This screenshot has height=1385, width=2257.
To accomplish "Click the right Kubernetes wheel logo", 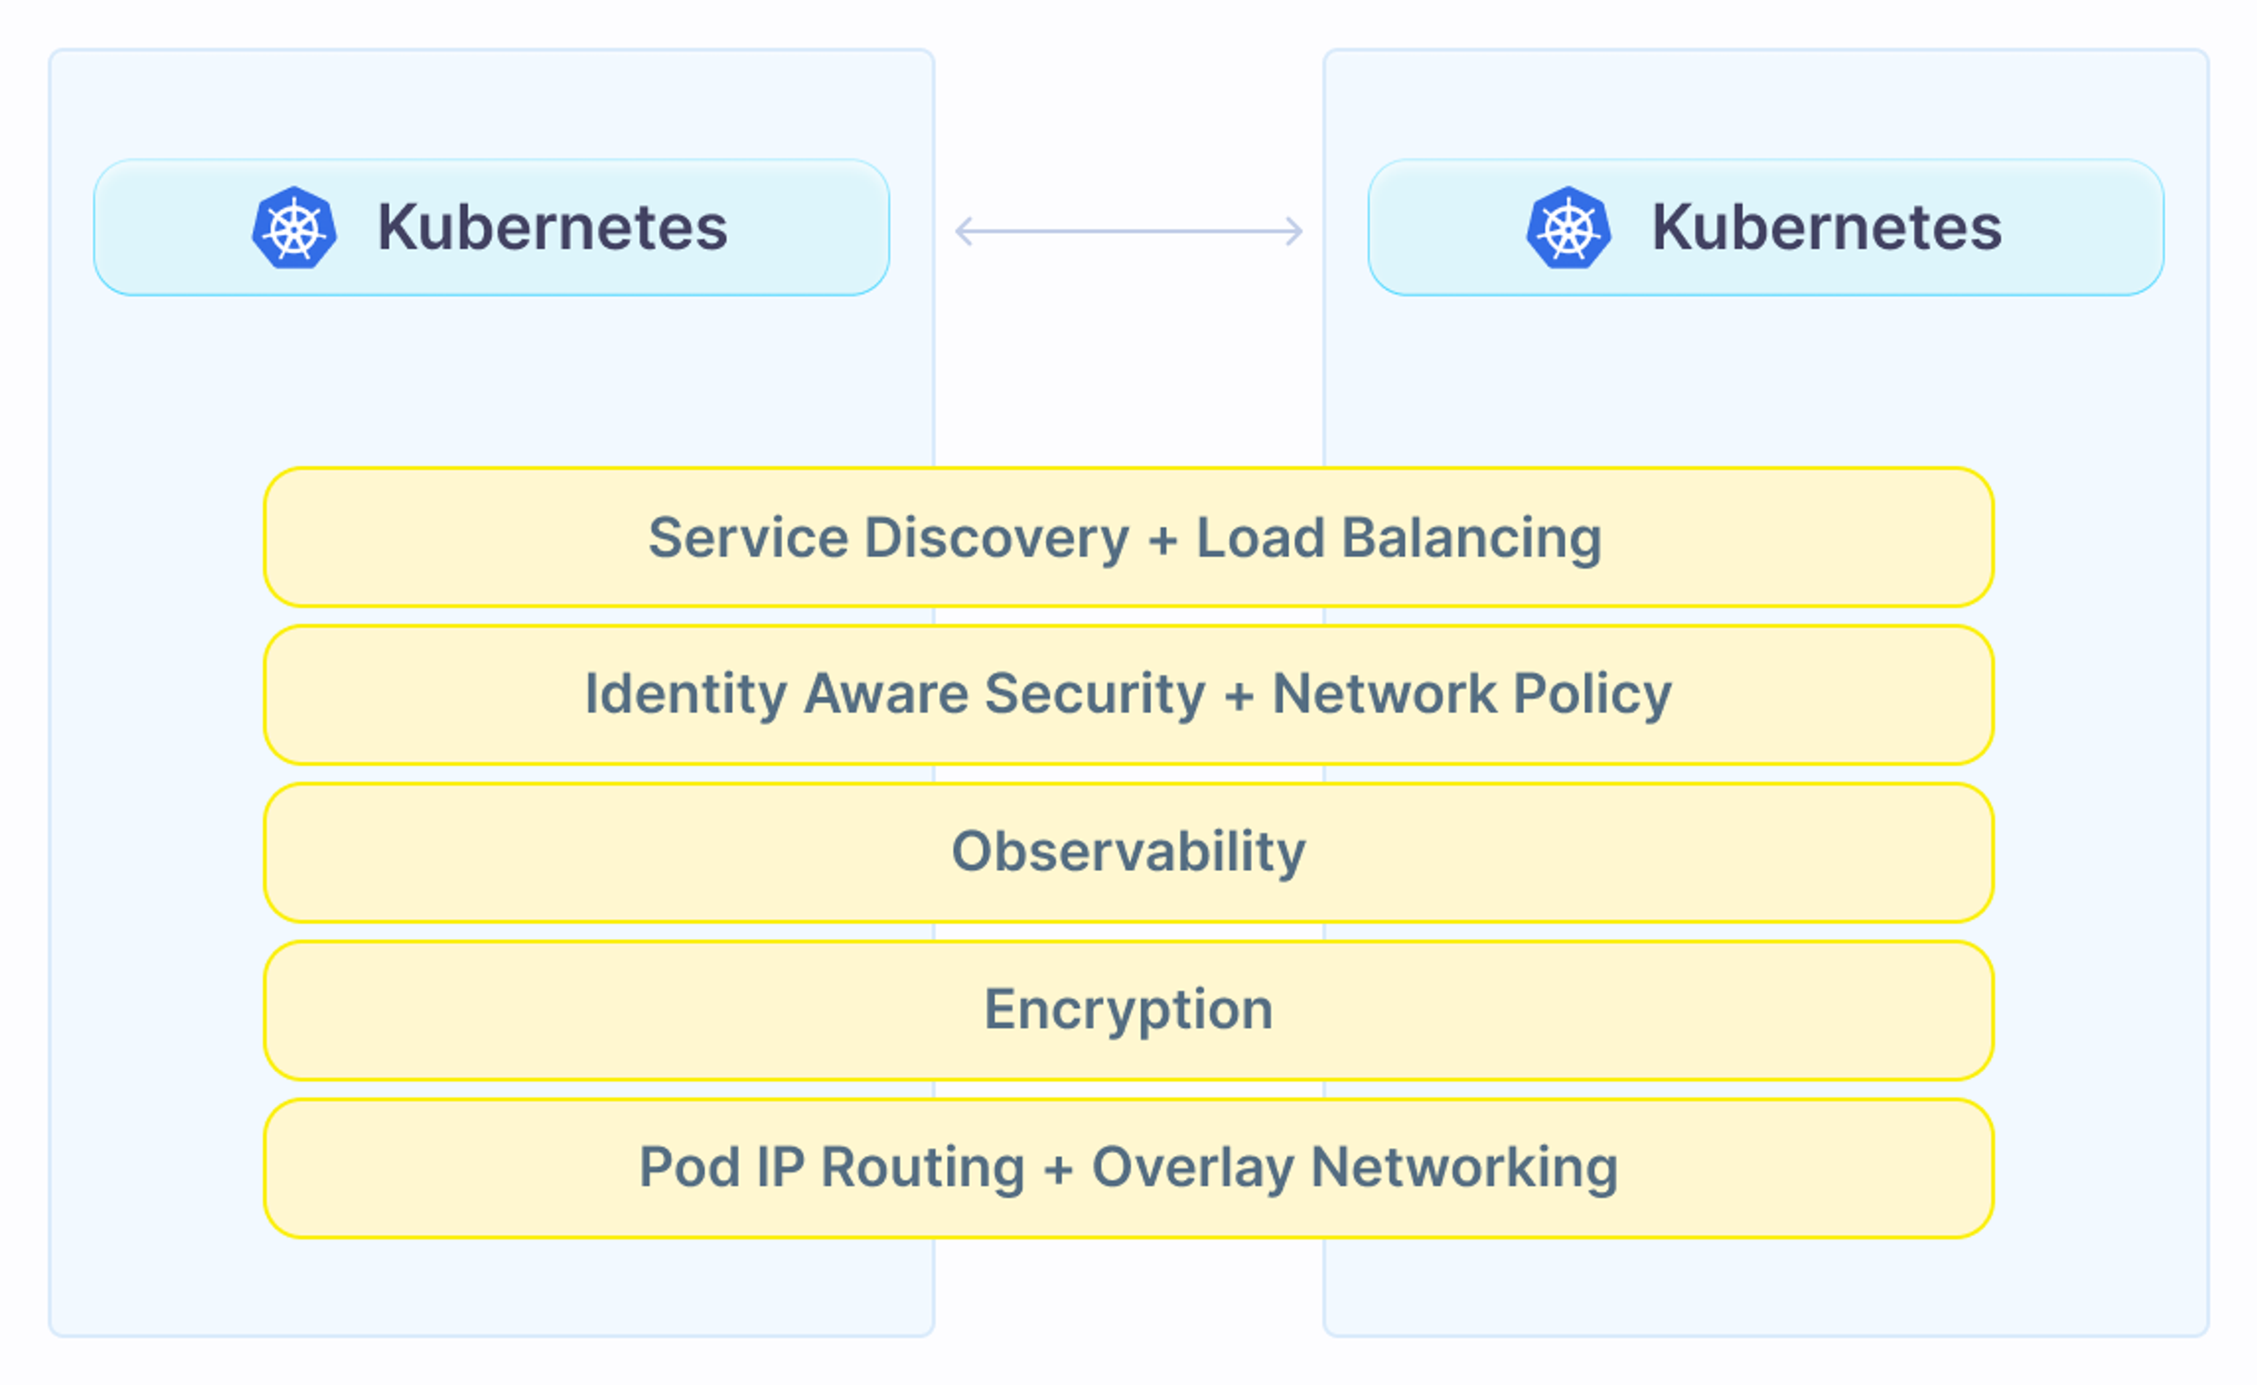I will click(x=1568, y=228).
